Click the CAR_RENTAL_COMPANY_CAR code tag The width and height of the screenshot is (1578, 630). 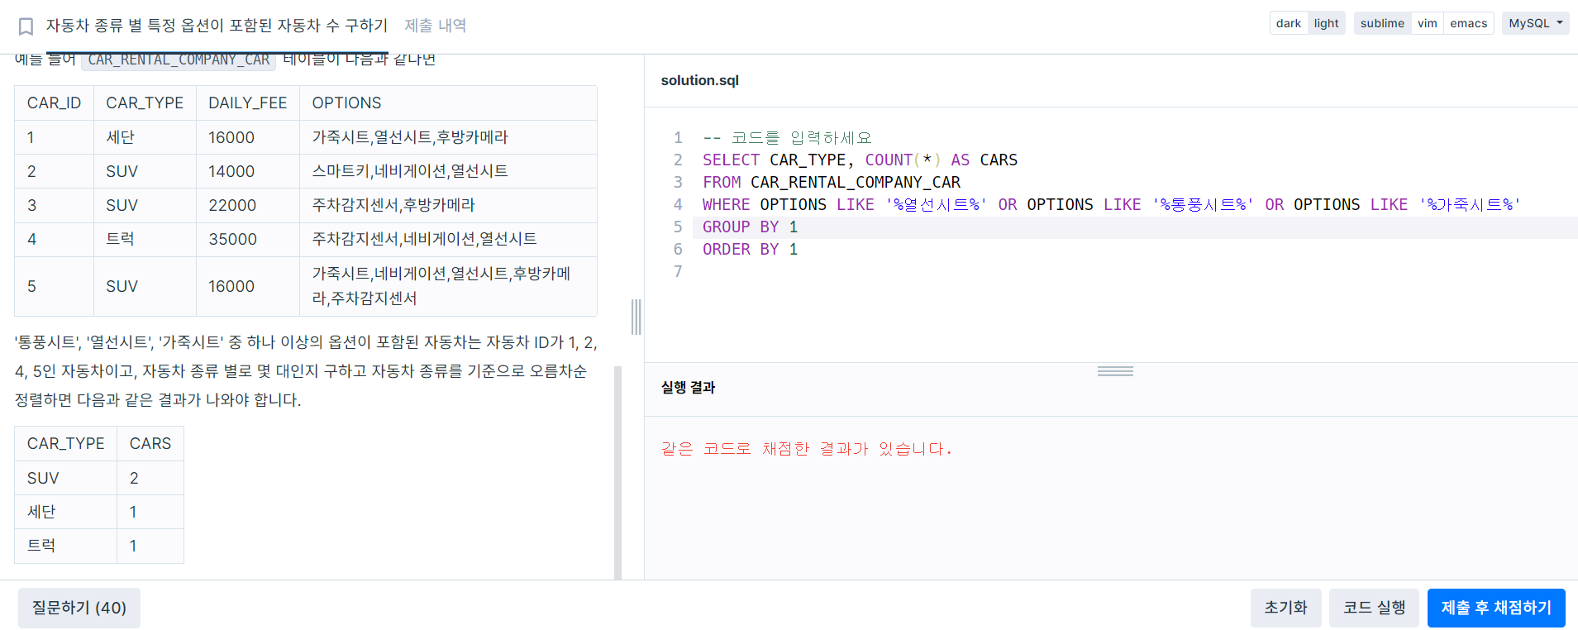tap(179, 60)
